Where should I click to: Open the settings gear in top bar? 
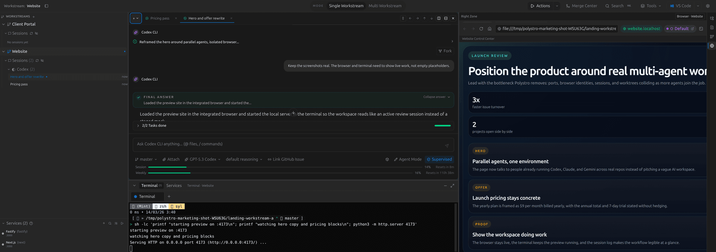tap(708, 6)
